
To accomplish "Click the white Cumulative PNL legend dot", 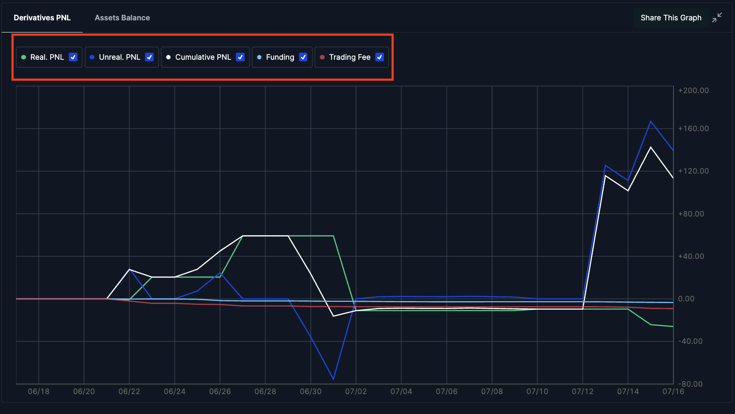I will pyautogui.click(x=168, y=57).
